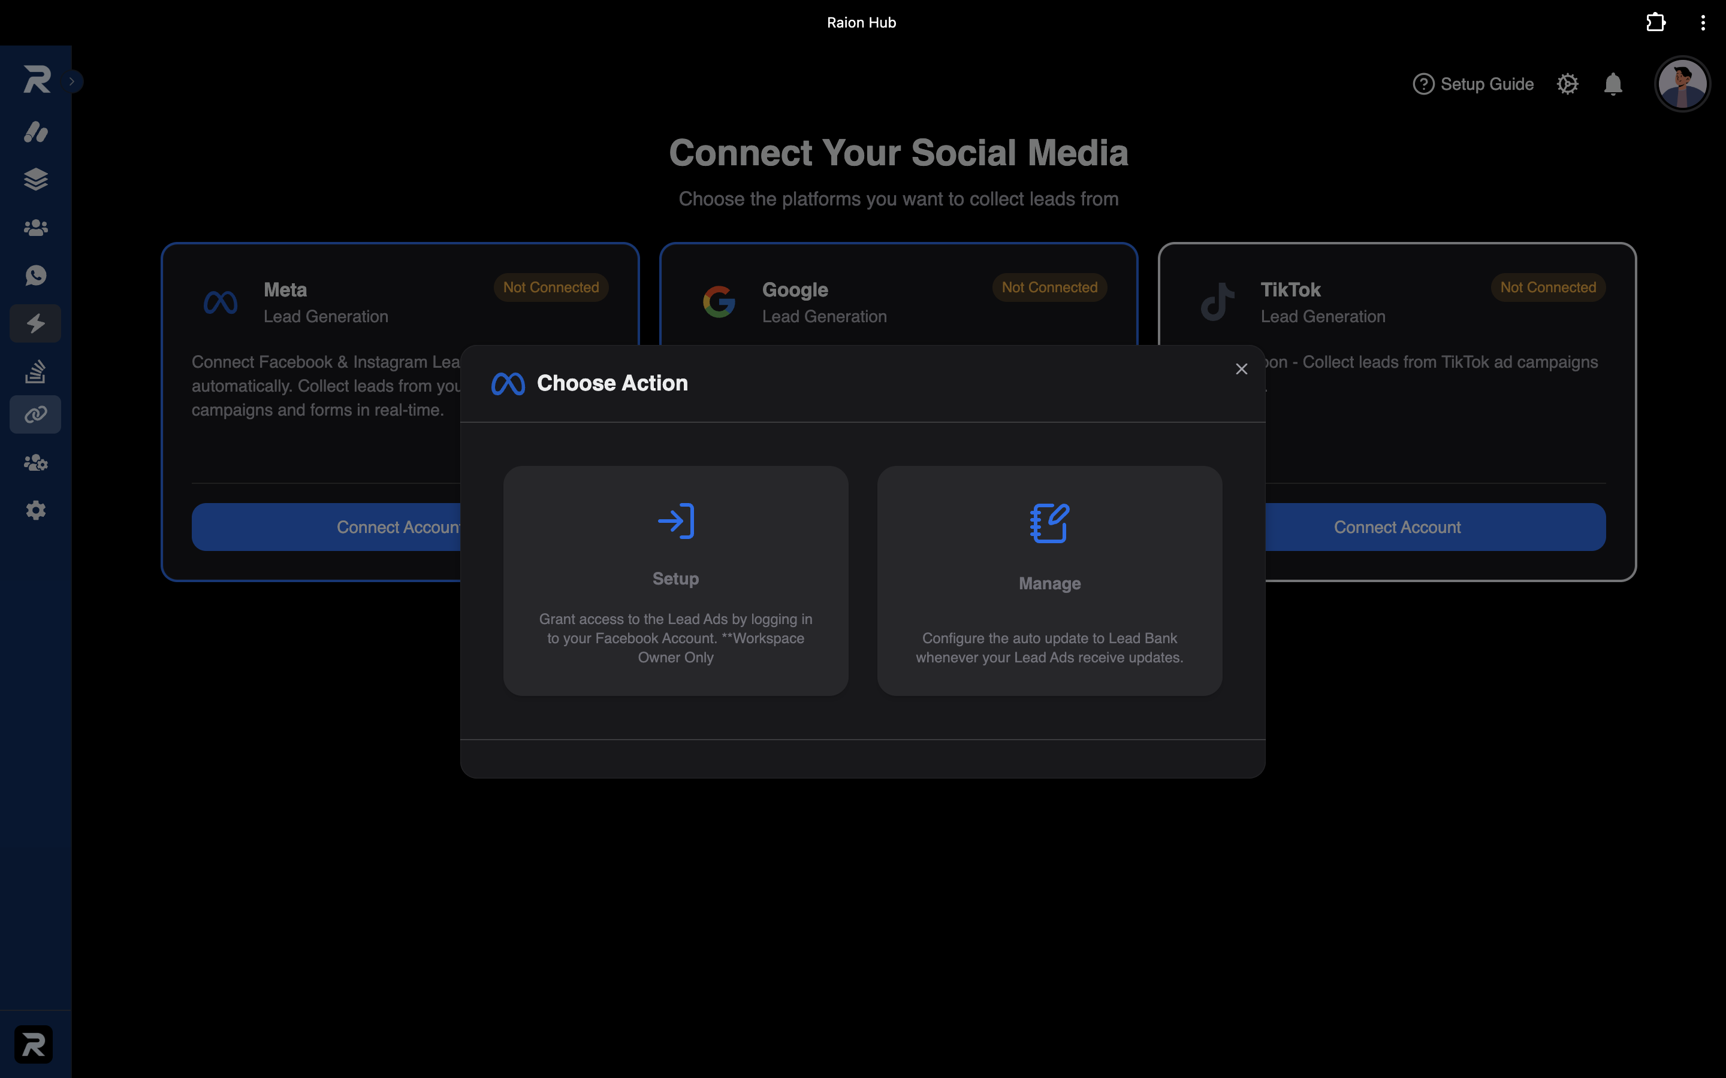Open the WhatsApp chat sidebar icon
The width and height of the screenshot is (1726, 1078).
pyautogui.click(x=36, y=275)
